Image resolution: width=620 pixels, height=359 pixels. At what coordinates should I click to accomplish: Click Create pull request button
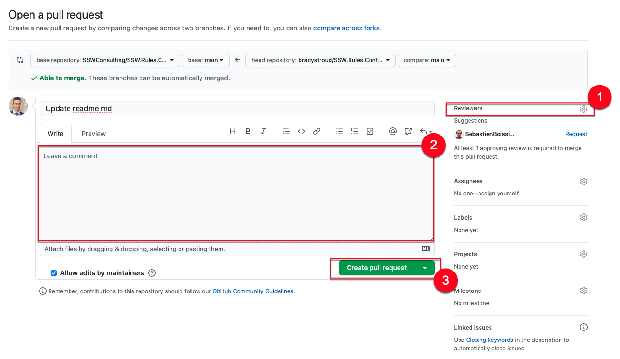pos(377,268)
